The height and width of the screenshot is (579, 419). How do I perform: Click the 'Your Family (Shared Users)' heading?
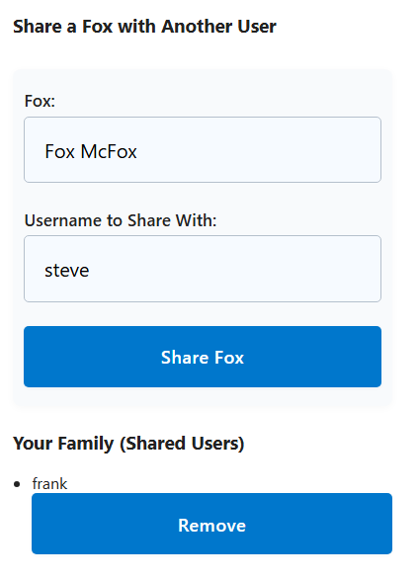click(128, 443)
